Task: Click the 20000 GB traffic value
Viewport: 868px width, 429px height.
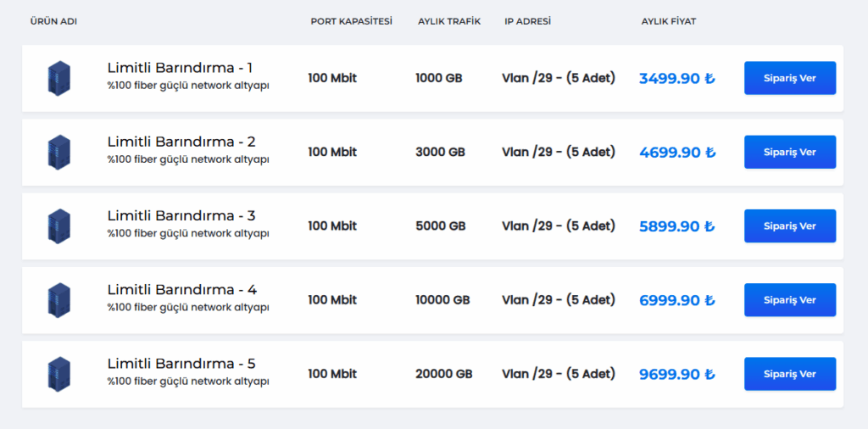Action: 443,374
